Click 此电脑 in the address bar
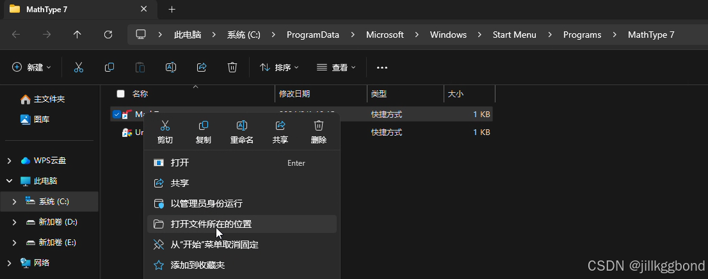Viewport: 708px width, 279px height. [x=188, y=35]
